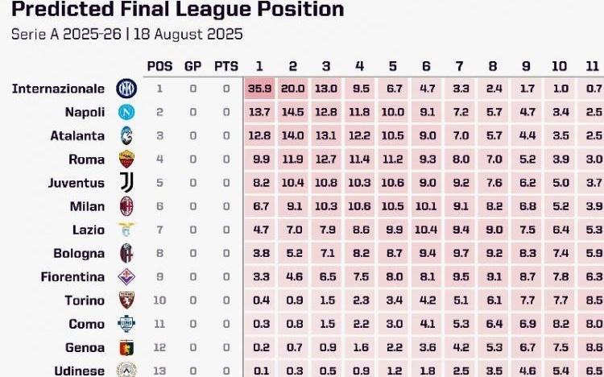The image size is (604, 377).
Task: Click the Milan club badge
Action: click(126, 206)
